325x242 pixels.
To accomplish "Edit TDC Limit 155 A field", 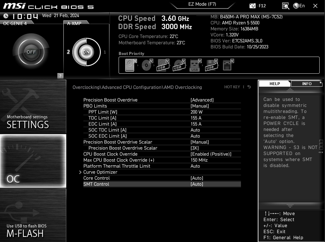I will [196, 118].
